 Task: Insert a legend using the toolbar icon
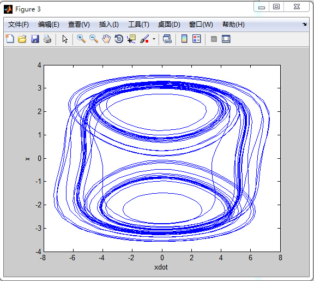point(196,39)
